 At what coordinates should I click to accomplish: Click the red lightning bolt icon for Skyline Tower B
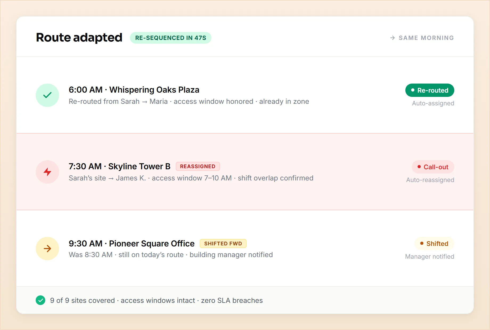(47, 172)
